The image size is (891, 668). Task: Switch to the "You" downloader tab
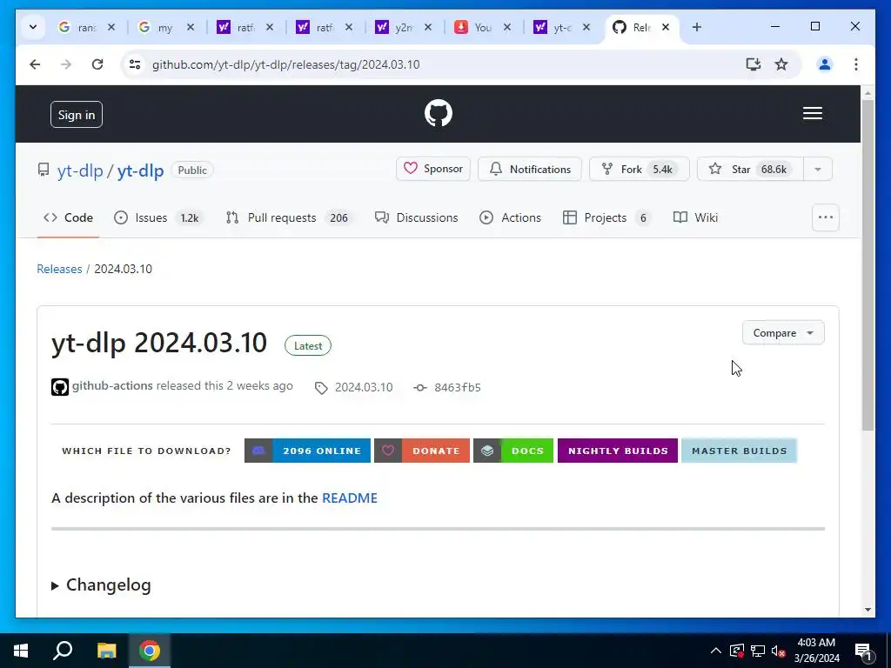coord(482,27)
